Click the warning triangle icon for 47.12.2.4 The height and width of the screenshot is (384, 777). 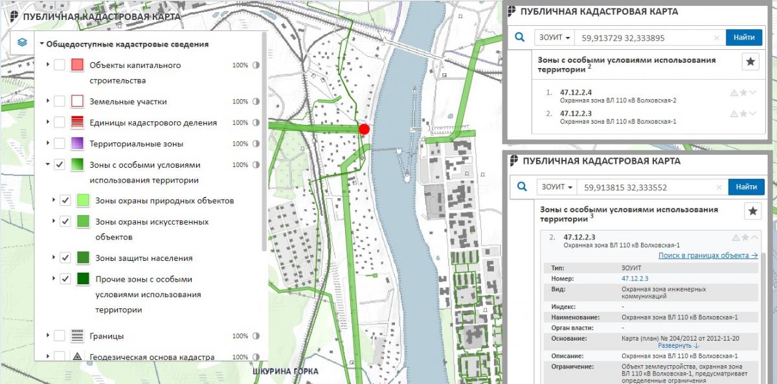pyautogui.click(x=734, y=93)
